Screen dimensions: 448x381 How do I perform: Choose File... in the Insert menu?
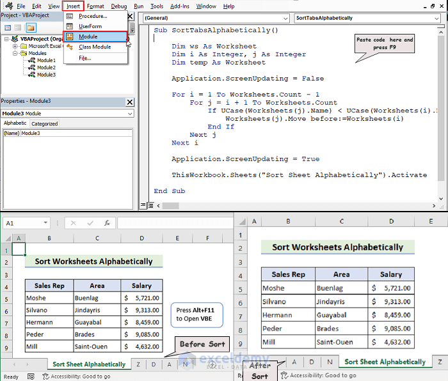pyautogui.click(x=95, y=58)
